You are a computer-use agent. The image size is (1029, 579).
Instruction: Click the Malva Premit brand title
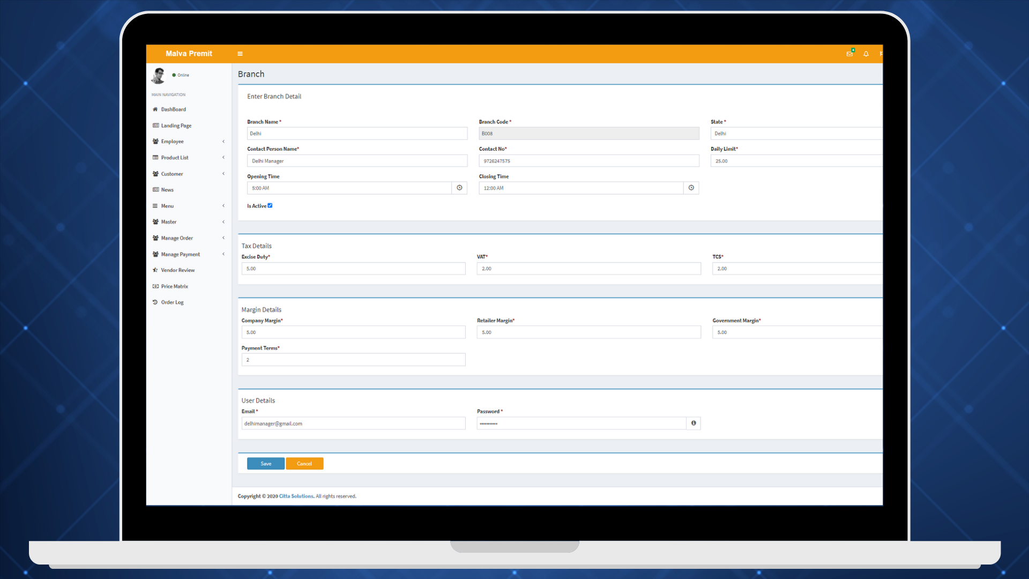tap(189, 54)
